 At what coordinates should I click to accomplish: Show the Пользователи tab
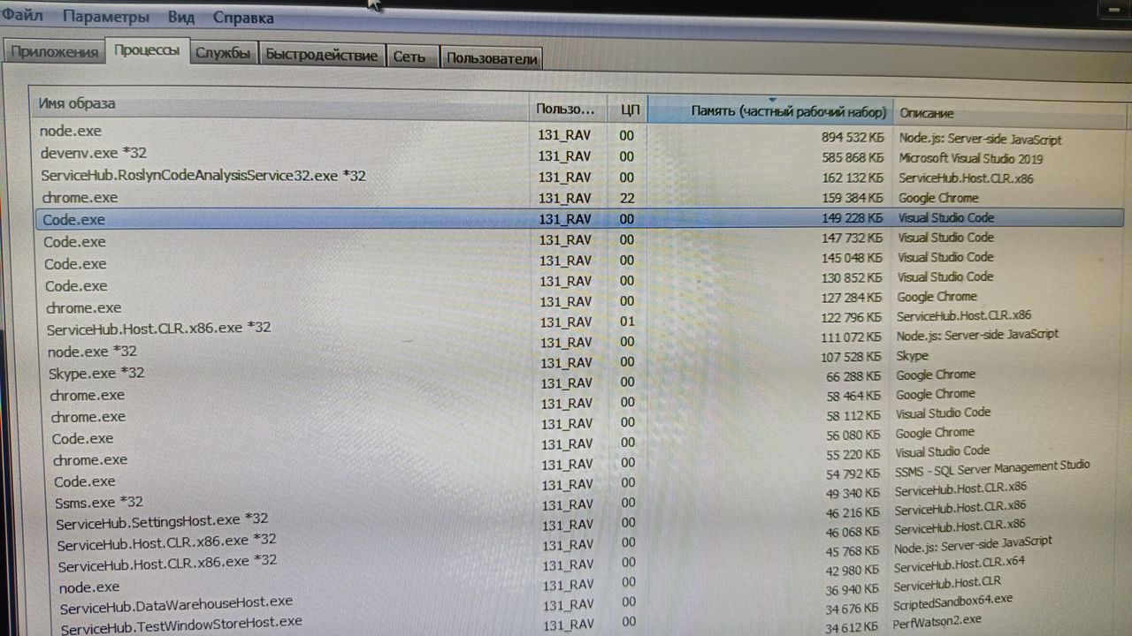[x=492, y=58]
